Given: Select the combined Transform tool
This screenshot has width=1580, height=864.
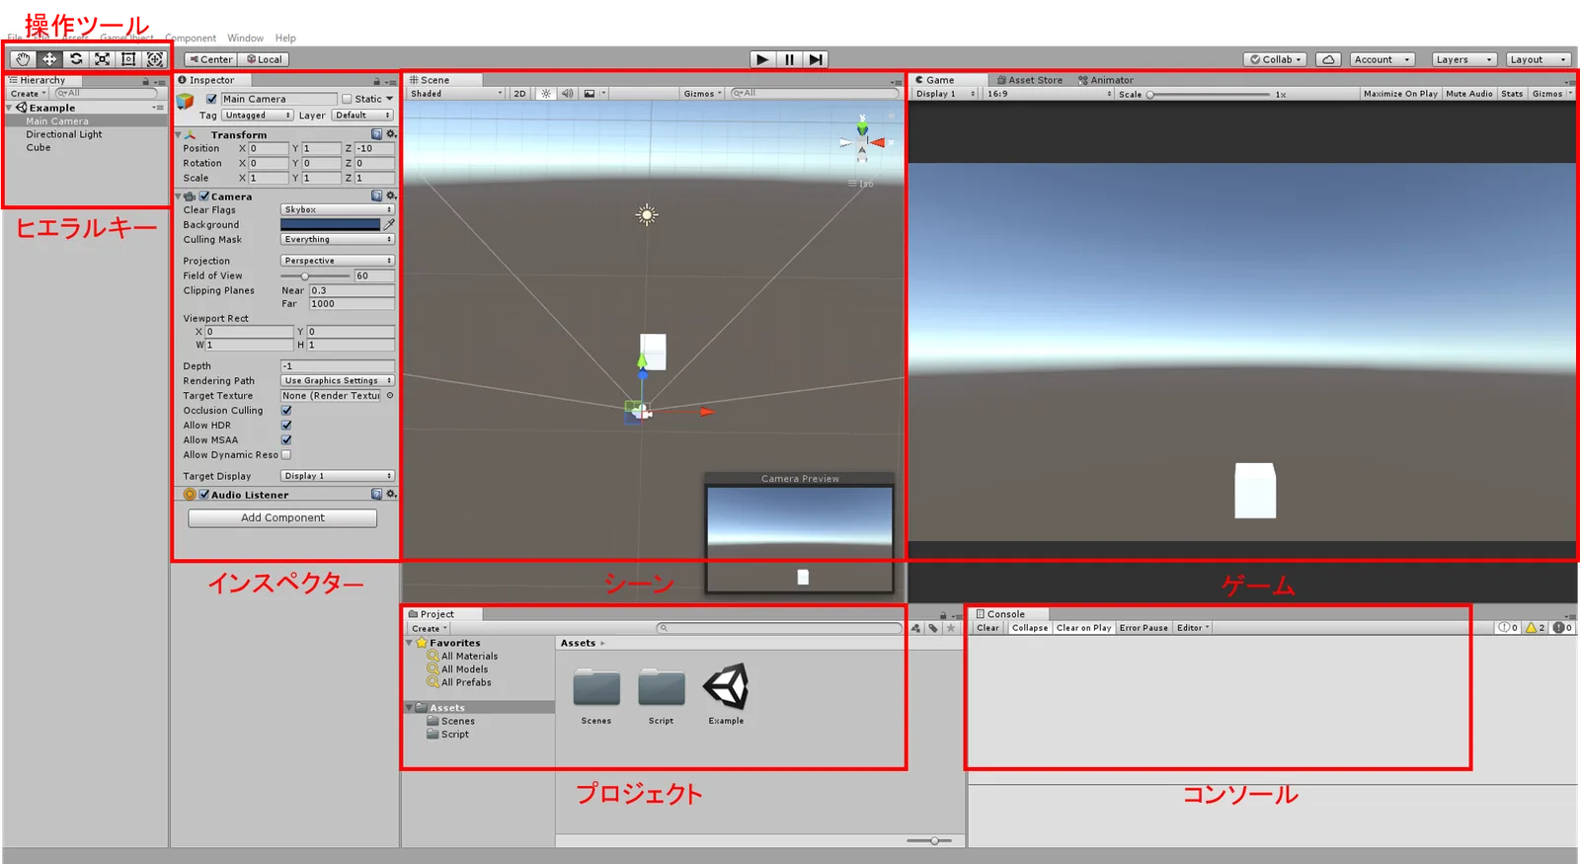Looking at the screenshot, I should click(x=155, y=59).
